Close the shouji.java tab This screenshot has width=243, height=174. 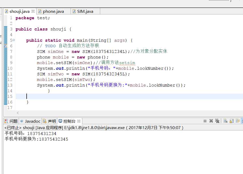coord(33,11)
